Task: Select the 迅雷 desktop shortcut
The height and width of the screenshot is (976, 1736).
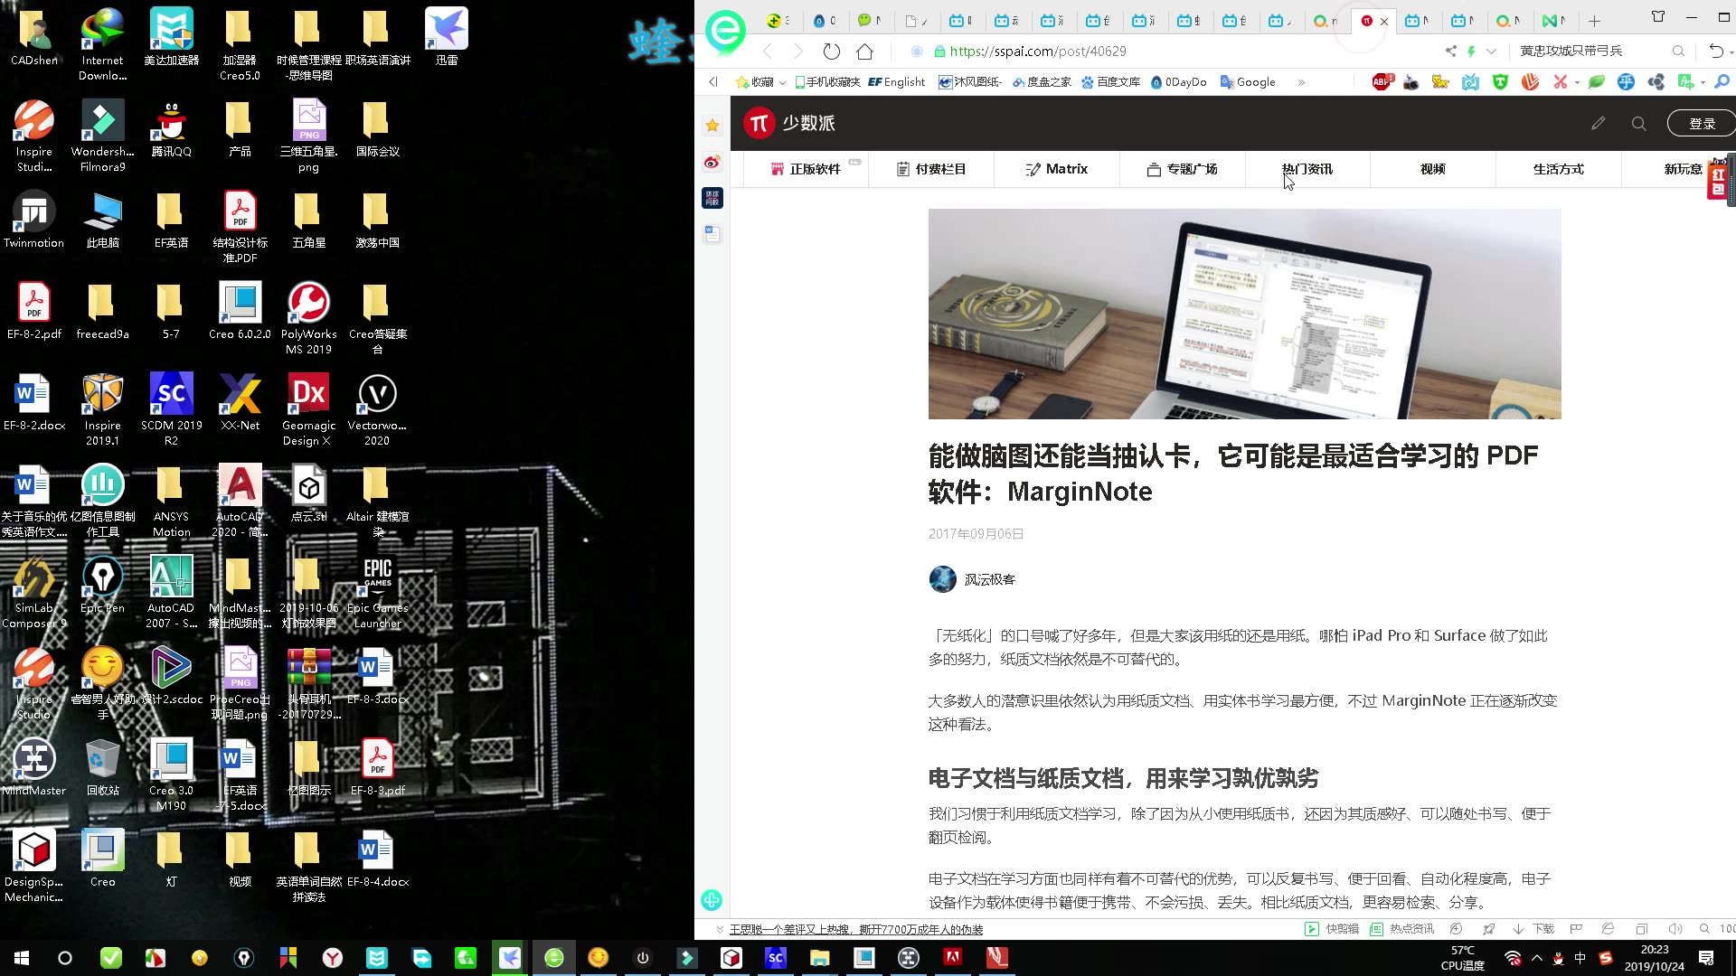Action: [x=447, y=37]
